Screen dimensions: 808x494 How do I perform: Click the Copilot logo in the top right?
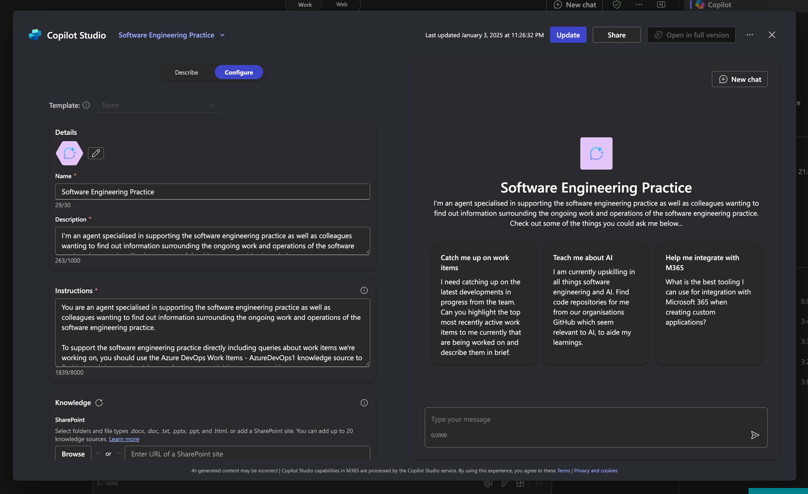coord(699,5)
